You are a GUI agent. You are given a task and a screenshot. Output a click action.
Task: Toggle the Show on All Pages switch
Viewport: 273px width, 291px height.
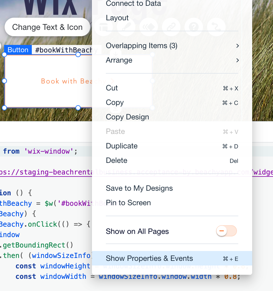[x=226, y=231]
